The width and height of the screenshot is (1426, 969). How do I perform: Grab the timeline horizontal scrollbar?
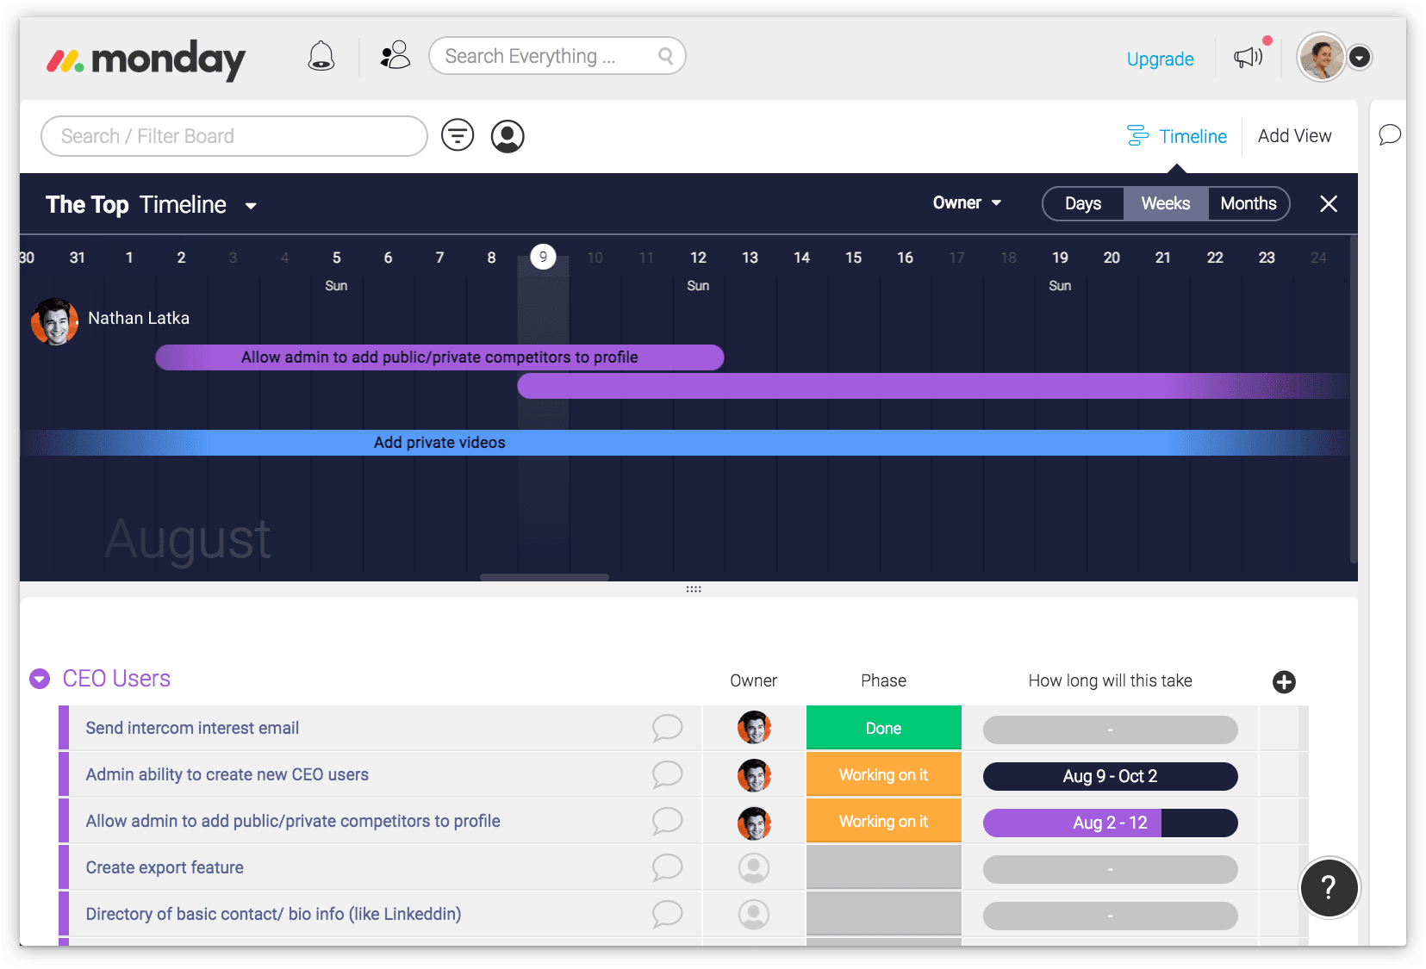pos(545,577)
